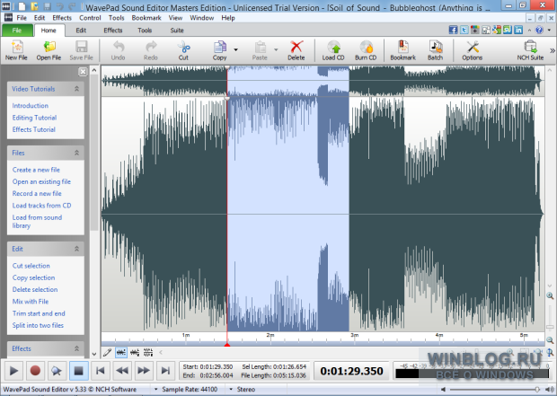
Task: Stop playback with Stop button
Action: point(78,371)
